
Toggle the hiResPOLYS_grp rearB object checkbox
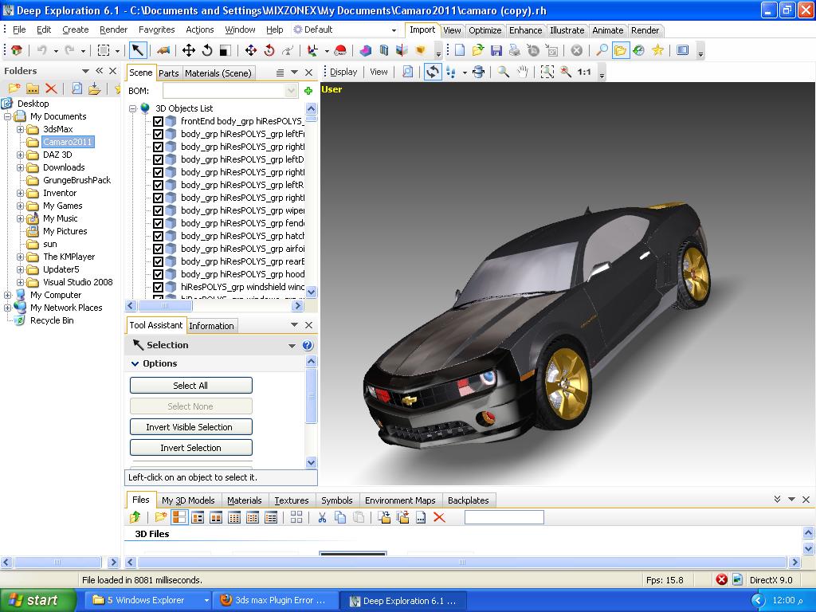coord(159,261)
